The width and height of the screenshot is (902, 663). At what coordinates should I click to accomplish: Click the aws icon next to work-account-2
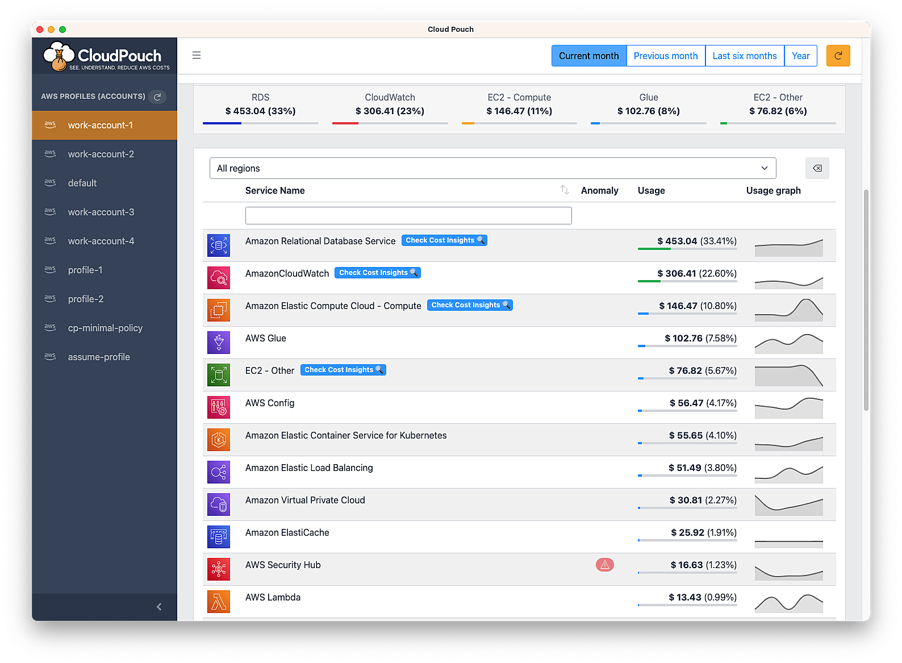[50, 153]
